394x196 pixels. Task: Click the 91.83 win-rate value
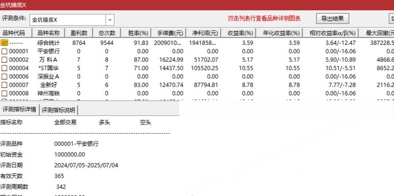click(142, 43)
